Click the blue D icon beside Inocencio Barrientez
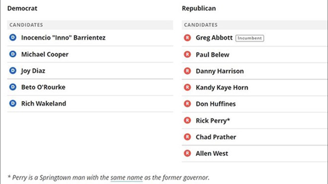328x184 pixels. click(x=13, y=38)
